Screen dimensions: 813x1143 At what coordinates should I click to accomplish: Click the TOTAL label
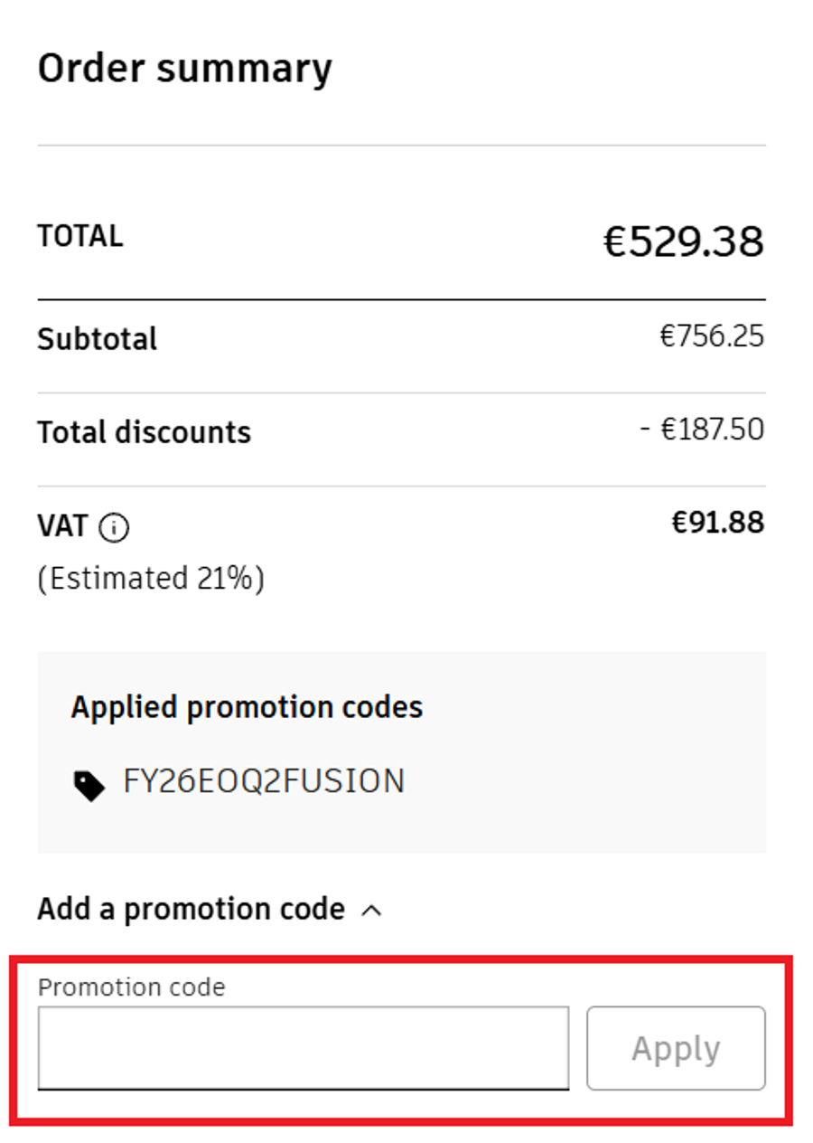coord(79,236)
